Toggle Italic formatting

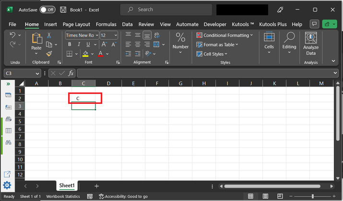[78, 44]
